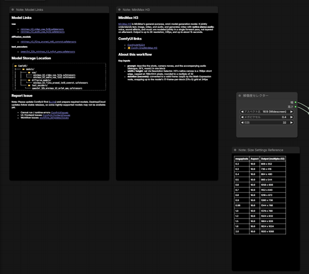This screenshot has height=274, width=309.
Task: Click the 倍数 32 value field
Action: [267, 122]
